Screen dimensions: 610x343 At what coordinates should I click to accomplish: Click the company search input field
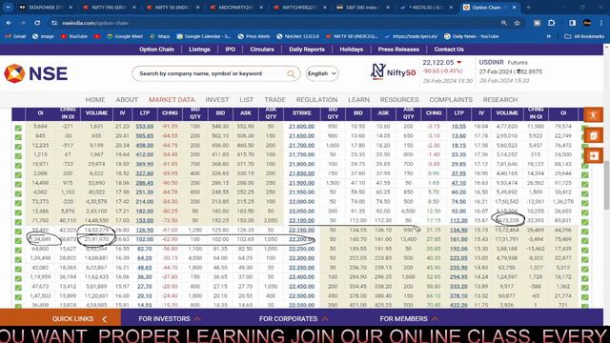click(210, 73)
